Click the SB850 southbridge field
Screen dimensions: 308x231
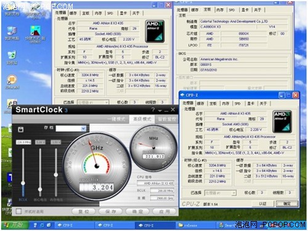pyautogui.click(x=244, y=39)
